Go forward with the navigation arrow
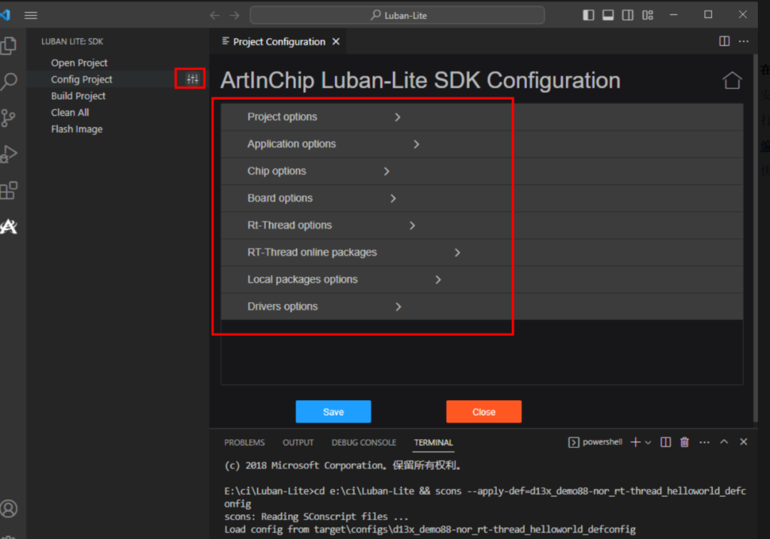Image resolution: width=770 pixels, height=539 pixels. coord(235,15)
